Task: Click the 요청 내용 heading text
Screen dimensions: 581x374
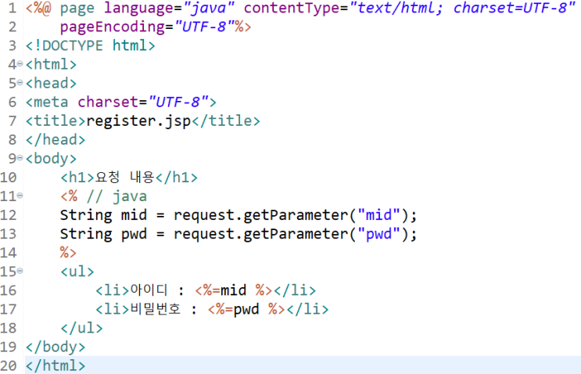Action: tap(124, 177)
